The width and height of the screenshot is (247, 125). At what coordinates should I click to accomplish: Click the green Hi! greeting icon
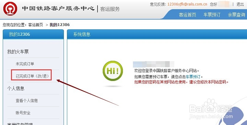click(113, 71)
